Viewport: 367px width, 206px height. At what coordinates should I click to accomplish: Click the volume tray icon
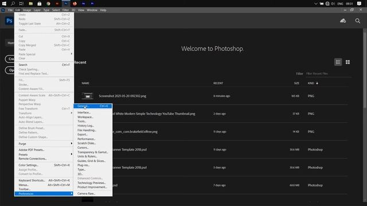coord(333,3)
